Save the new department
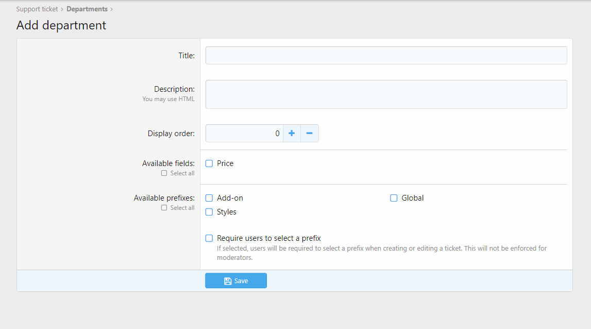Screen dimensions: 591x329 pos(236,281)
